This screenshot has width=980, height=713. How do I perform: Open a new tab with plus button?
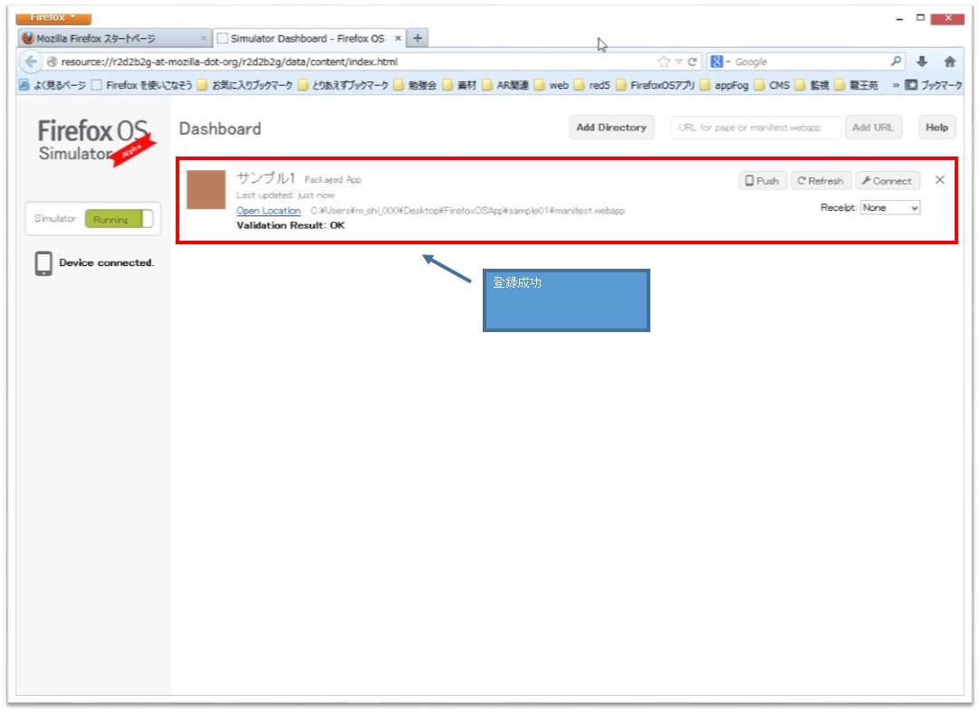click(418, 39)
